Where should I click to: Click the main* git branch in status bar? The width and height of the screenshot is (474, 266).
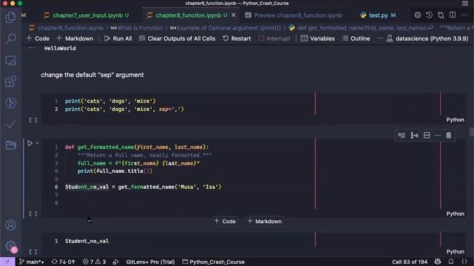[31, 262]
